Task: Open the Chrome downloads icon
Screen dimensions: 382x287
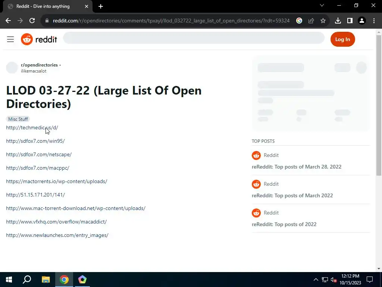Action: point(338,21)
